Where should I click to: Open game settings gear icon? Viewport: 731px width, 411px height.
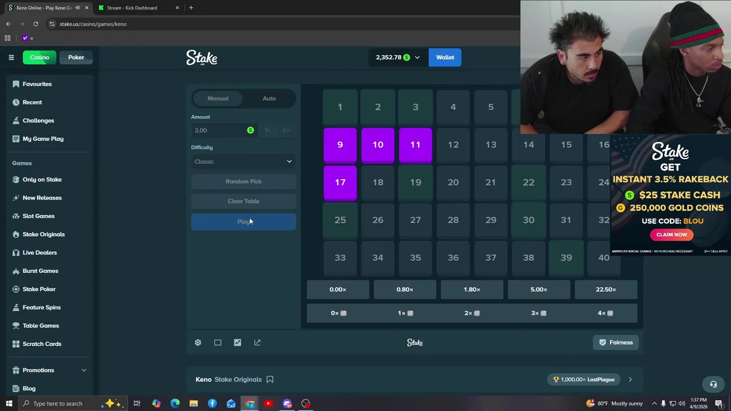click(x=198, y=342)
